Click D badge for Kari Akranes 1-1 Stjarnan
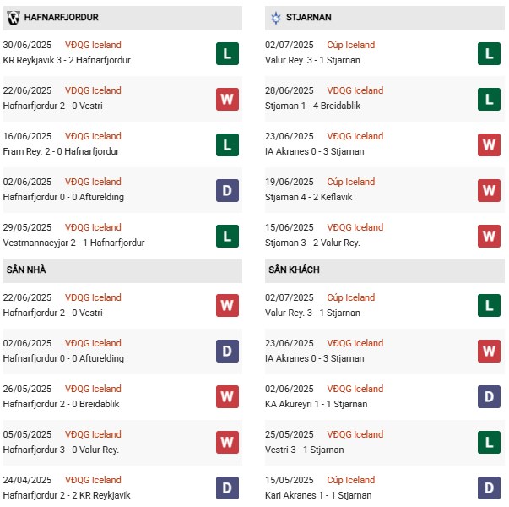 click(488, 488)
